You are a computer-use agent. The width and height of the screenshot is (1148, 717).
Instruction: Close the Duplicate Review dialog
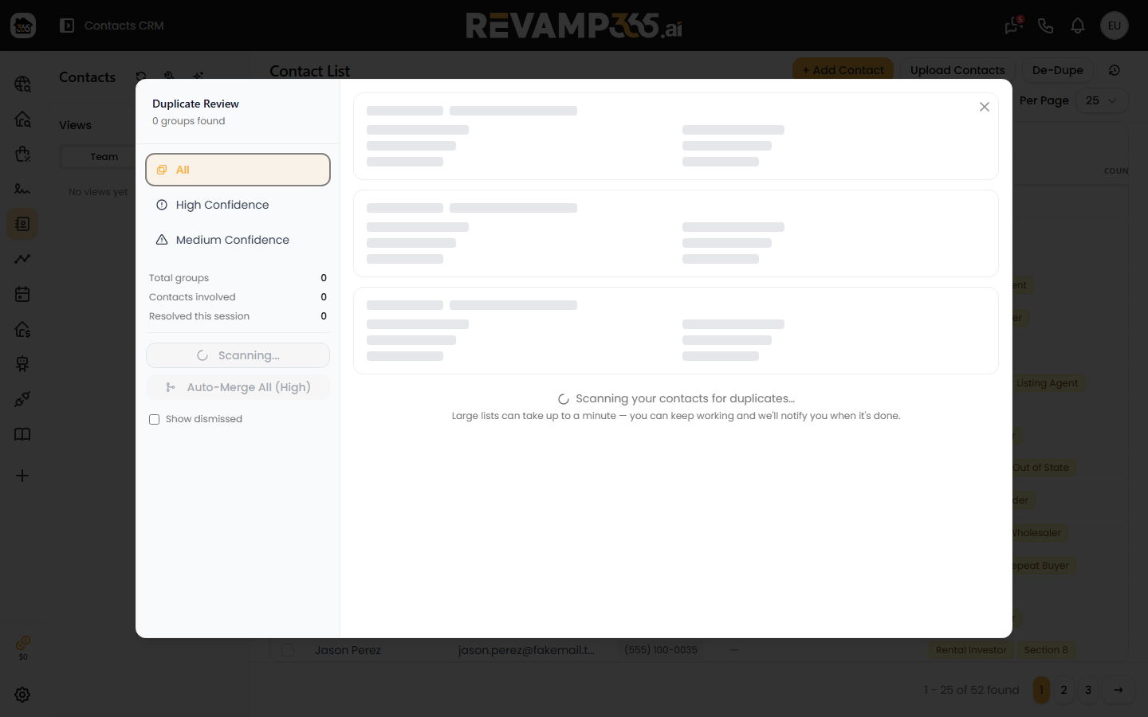coord(985,107)
